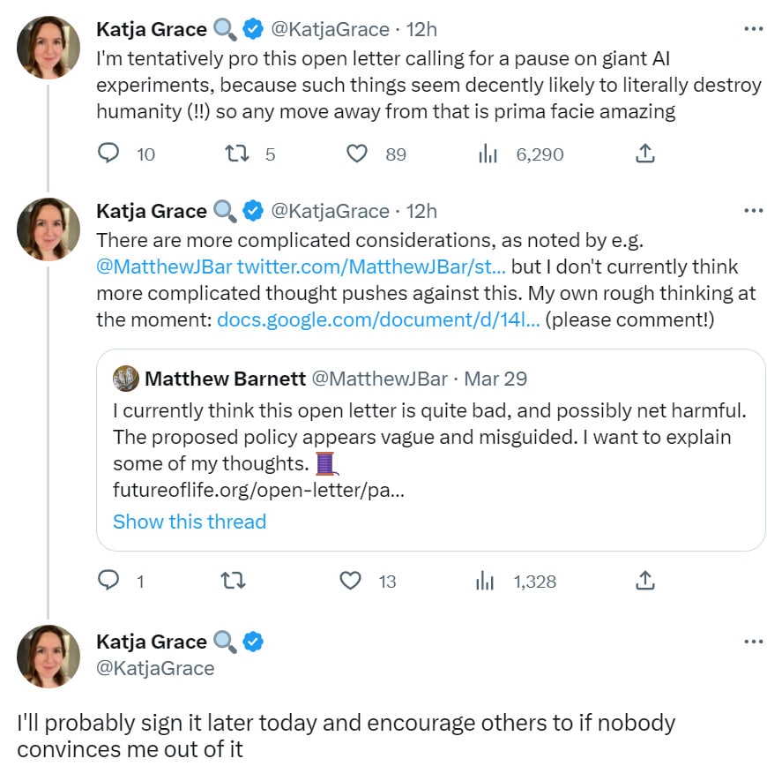
Task: Share the second tweet
Action: [645, 581]
